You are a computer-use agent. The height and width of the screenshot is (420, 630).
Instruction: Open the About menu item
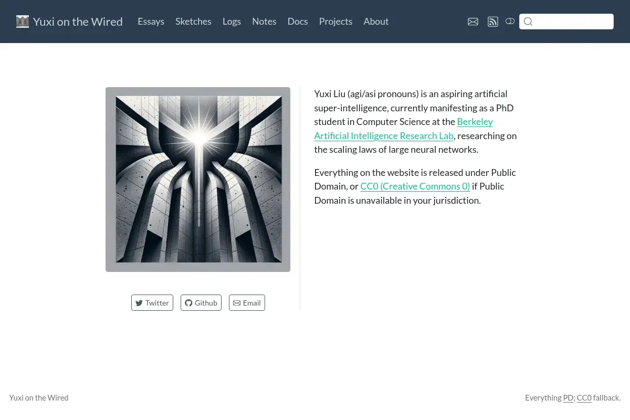point(376,22)
